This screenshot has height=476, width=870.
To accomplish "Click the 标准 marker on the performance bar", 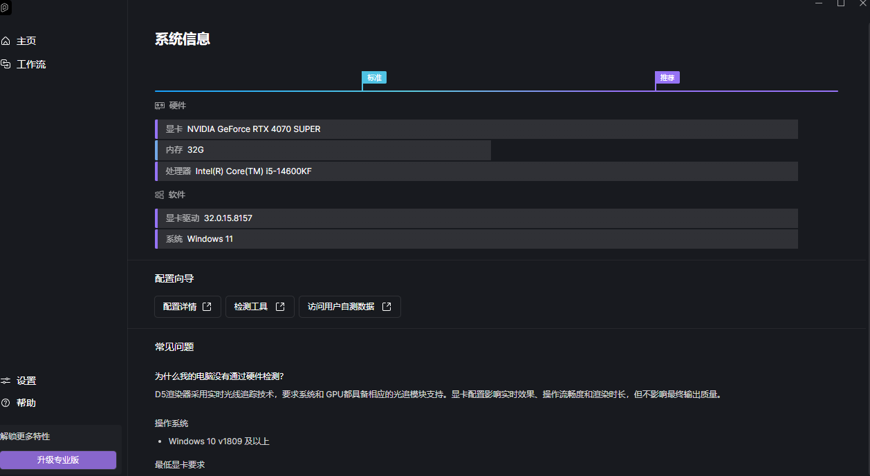I will (374, 77).
